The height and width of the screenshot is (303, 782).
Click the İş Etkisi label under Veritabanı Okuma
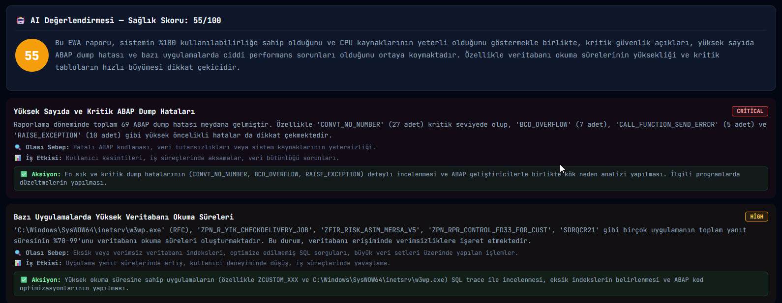coord(44,263)
